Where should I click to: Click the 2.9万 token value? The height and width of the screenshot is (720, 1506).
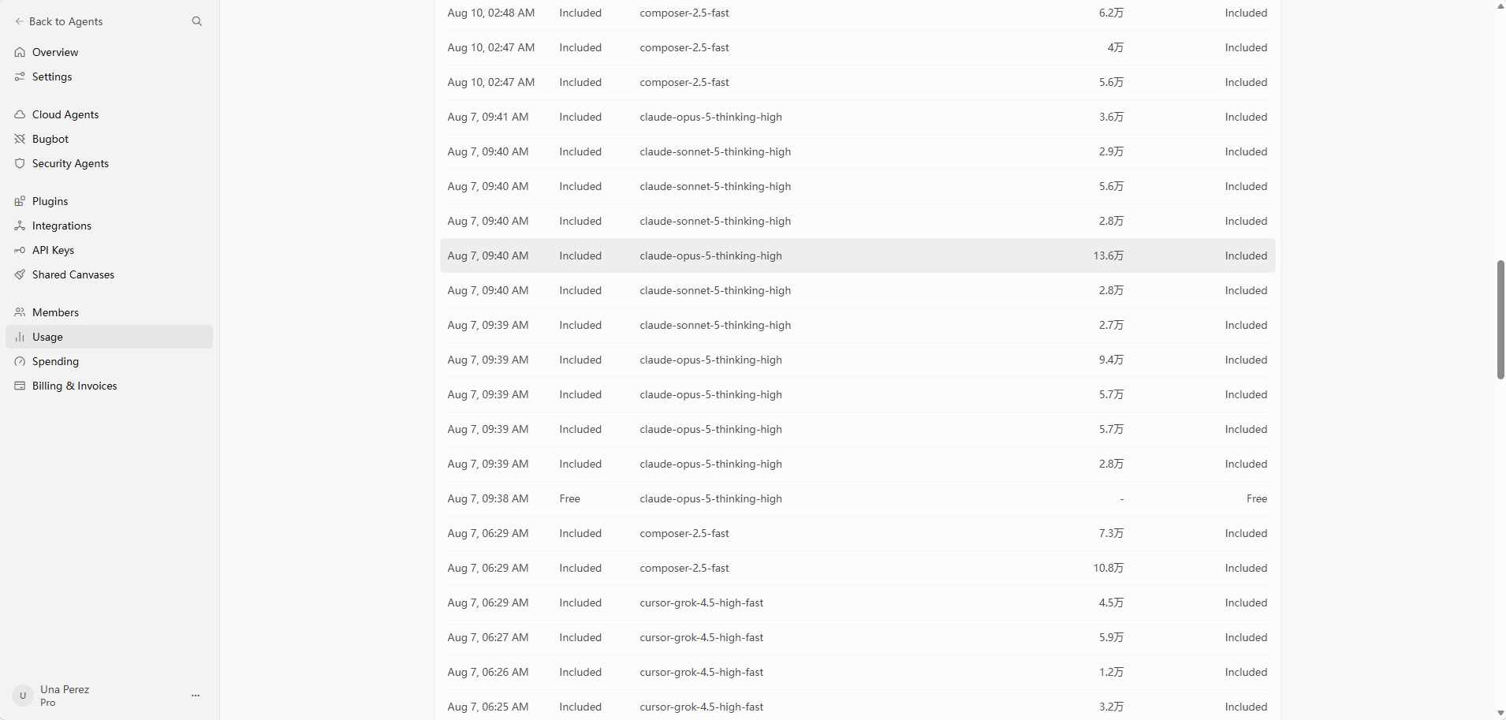pos(1112,151)
